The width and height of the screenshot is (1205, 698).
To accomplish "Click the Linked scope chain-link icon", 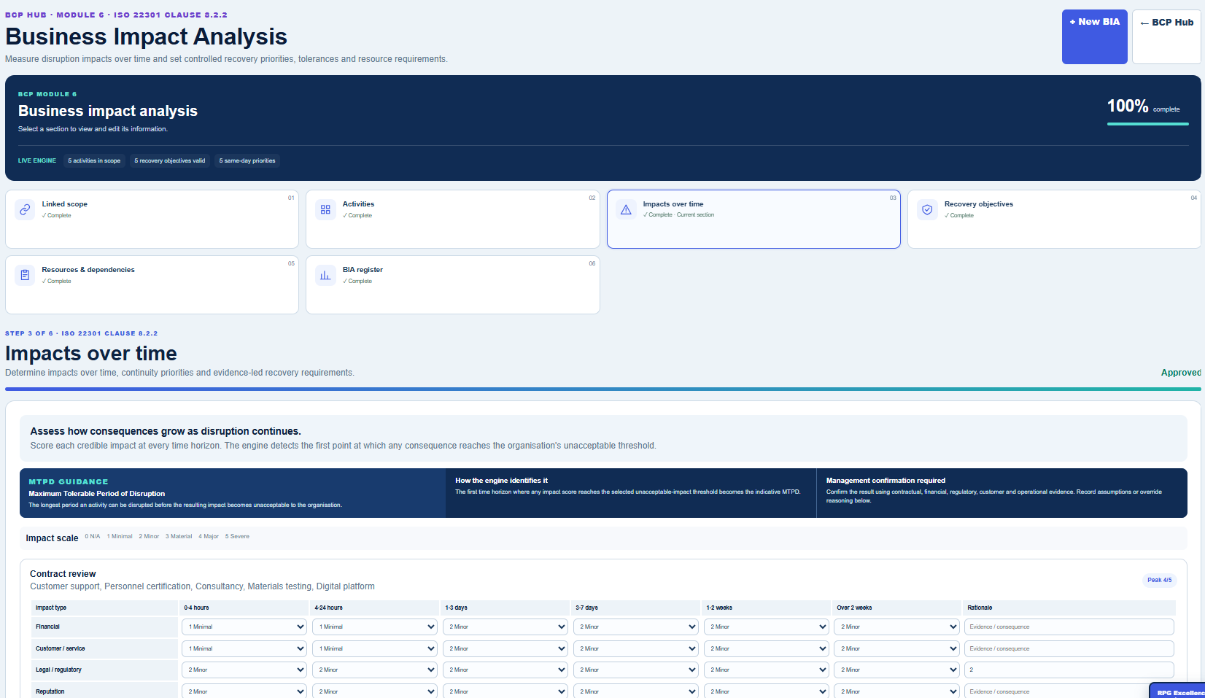I will click(25, 209).
